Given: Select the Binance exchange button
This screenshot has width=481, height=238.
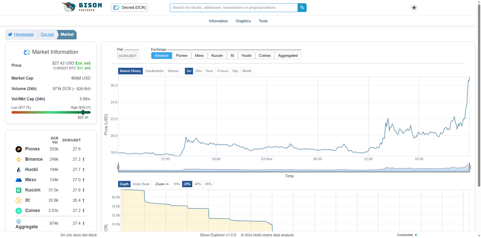Looking at the screenshot, I should pos(162,56).
